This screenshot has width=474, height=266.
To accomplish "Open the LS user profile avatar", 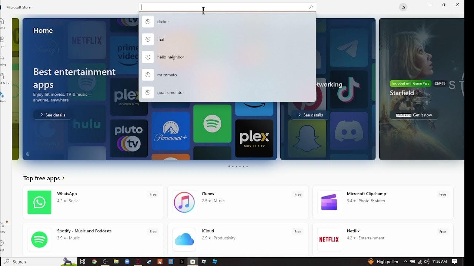I will coord(403,7).
